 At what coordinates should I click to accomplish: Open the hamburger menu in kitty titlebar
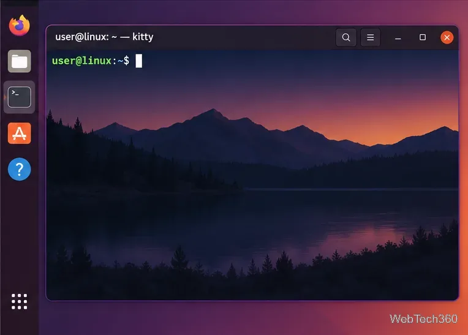pos(371,37)
